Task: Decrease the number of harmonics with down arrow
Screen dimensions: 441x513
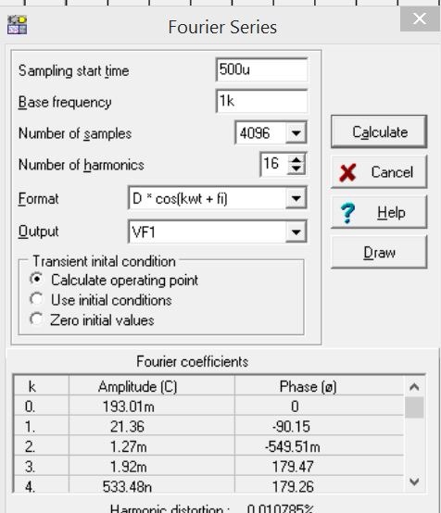Action: click(x=296, y=169)
